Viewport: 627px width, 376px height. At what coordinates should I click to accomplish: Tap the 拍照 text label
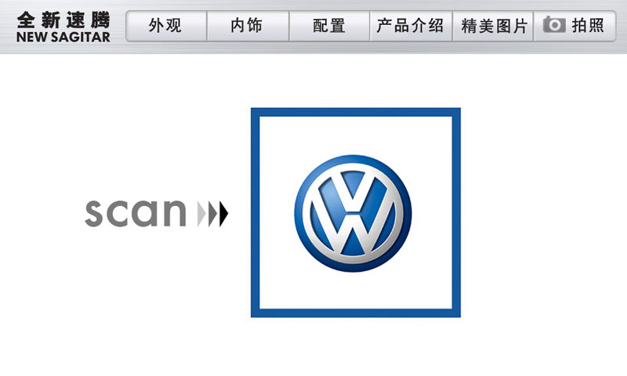coord(588,26)
